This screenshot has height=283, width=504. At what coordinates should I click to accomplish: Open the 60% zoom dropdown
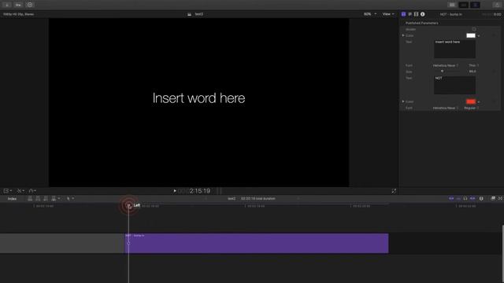coord(370,14)
